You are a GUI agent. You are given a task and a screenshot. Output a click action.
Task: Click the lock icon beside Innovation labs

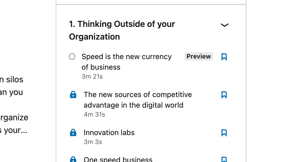[x=73, y=133]
